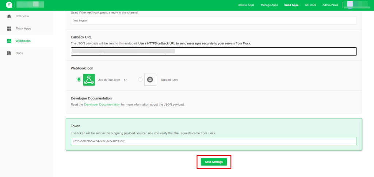
Task: Click the Test Trigger name field
Action: point(214,21)
